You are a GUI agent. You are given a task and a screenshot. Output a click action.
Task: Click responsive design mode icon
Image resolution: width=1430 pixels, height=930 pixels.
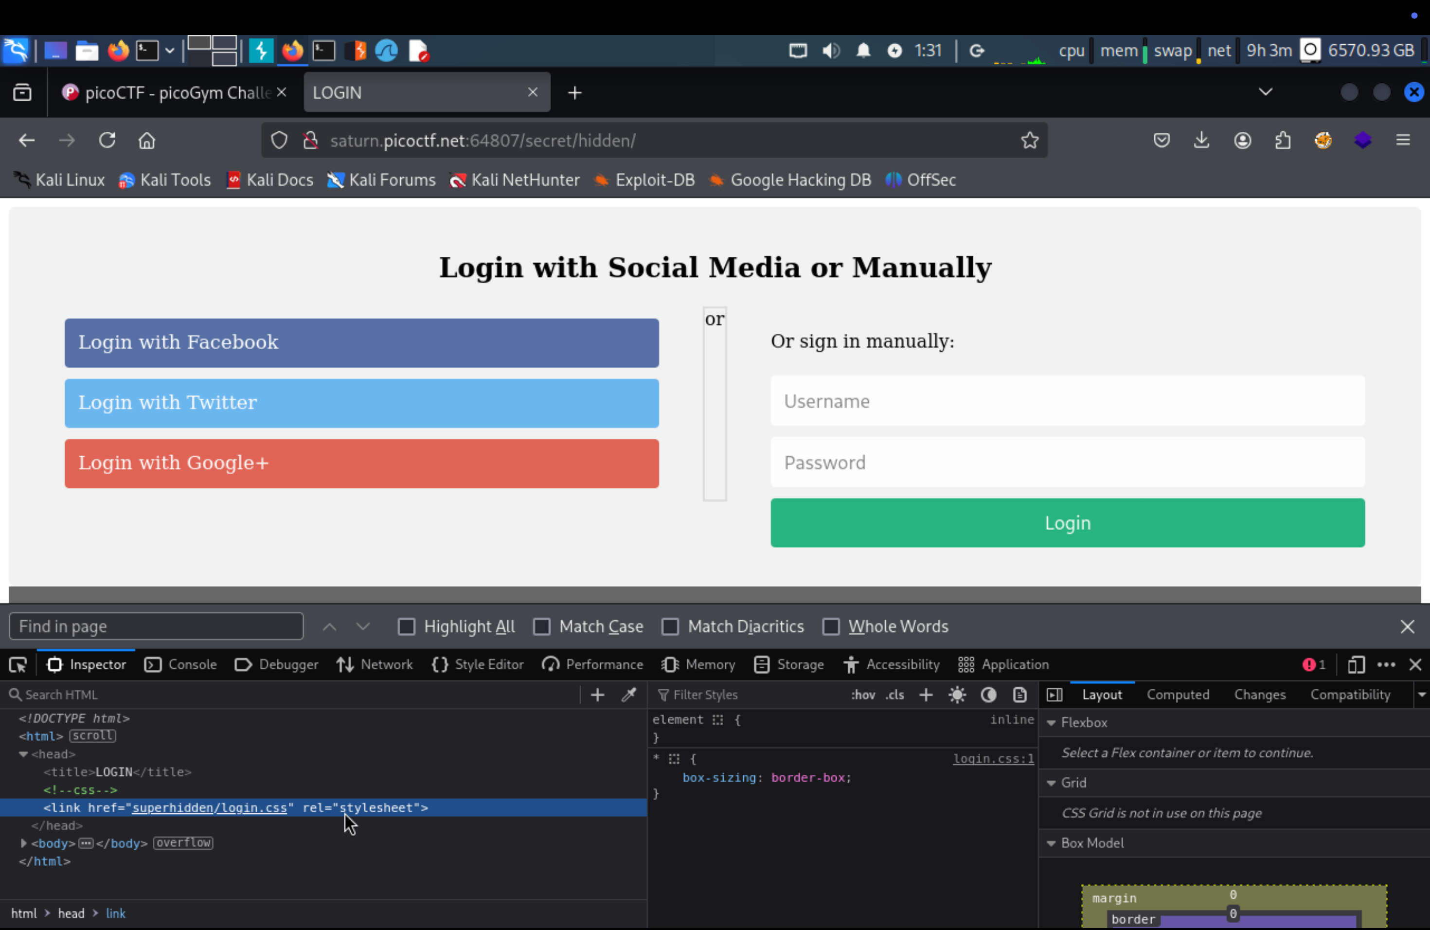tap(1356, 664)
